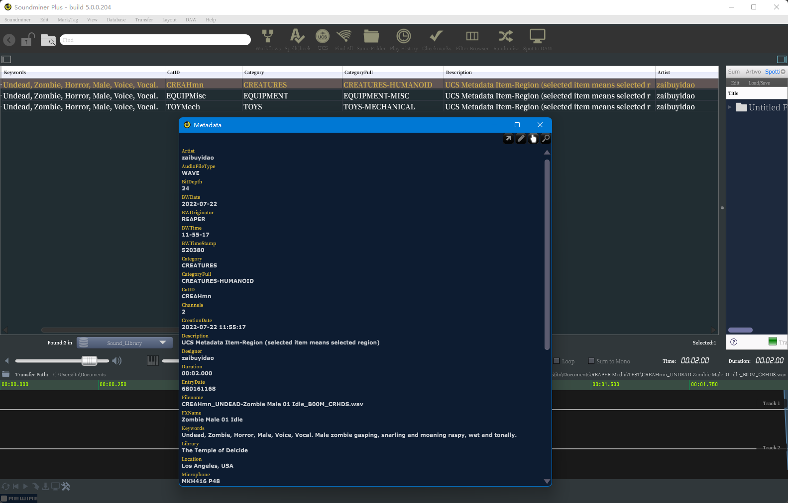Click the monitor icon in the transport bar
This screenshot has height=503, width=788.
click(x=55, y=487)
